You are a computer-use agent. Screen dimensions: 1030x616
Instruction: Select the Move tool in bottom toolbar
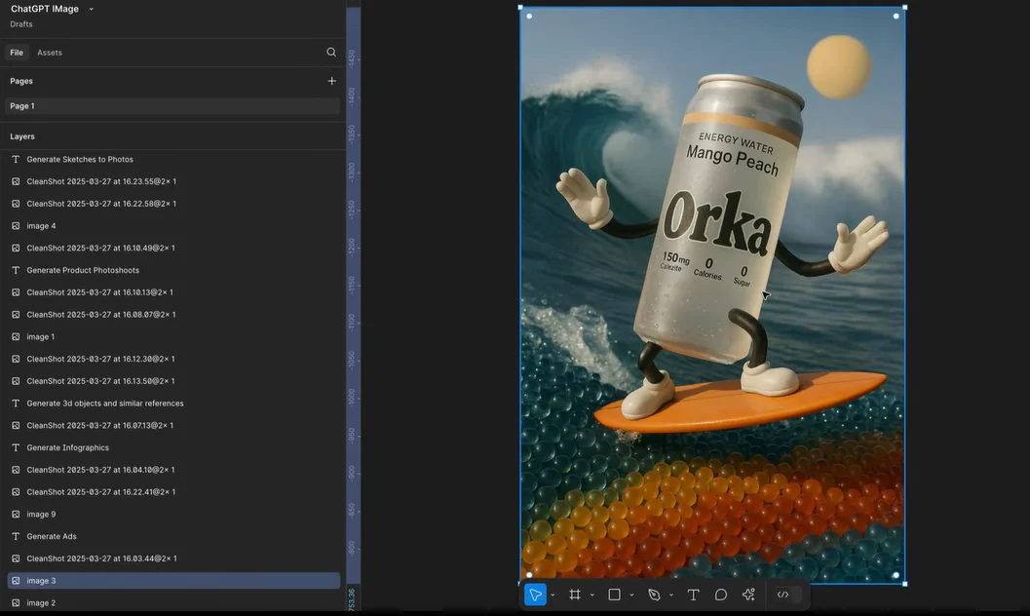535,595
